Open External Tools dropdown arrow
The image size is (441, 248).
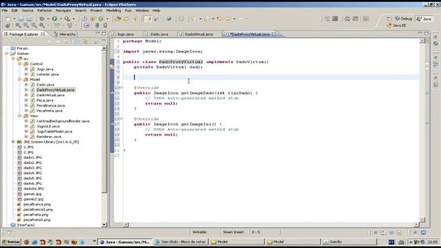coord(74,19)
